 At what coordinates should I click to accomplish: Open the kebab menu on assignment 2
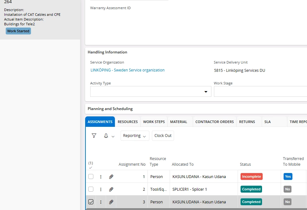click(x=101, y=189)
